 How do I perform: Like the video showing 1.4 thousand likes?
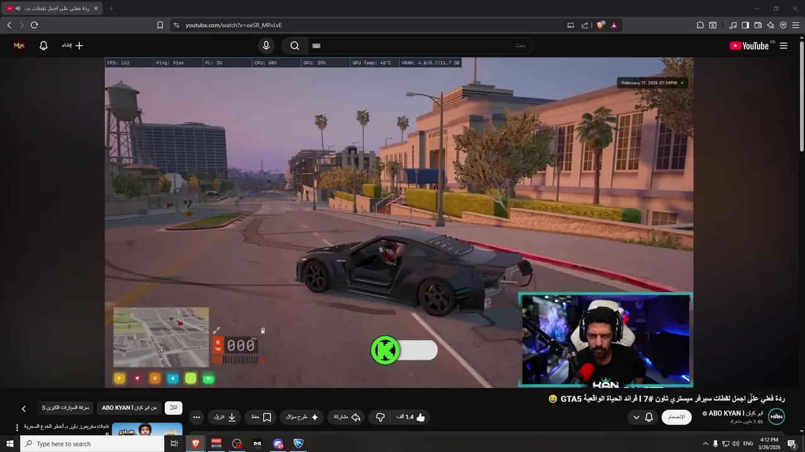[411, 417]
